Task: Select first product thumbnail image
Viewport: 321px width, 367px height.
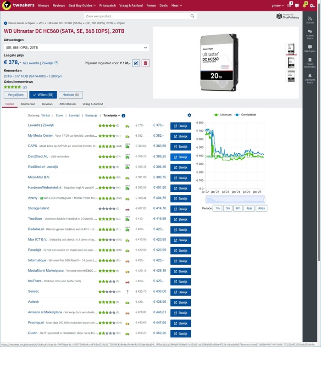Action: pos(291,49)
